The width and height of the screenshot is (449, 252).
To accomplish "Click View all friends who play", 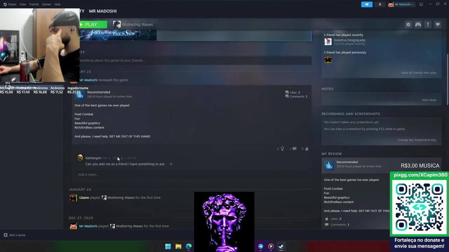I will 418,73.
